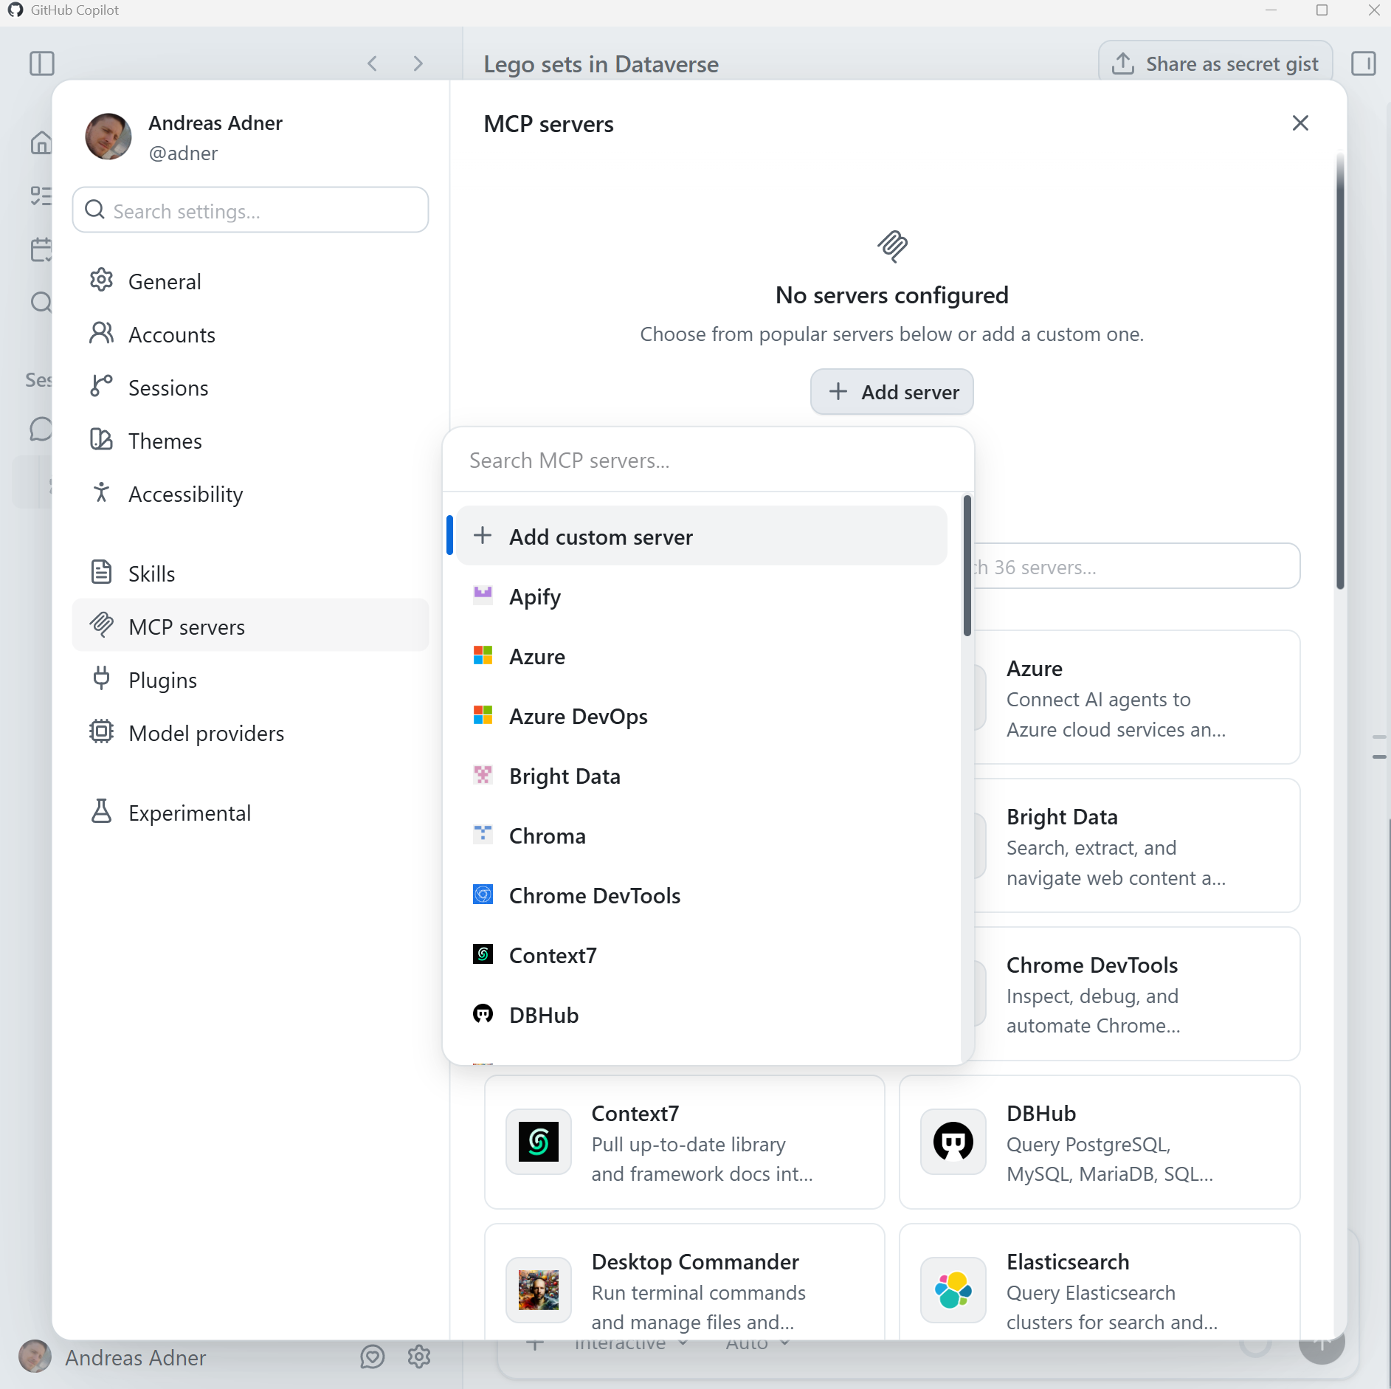Click the Elasticsearch logo icon on its card
Image resolution: width=1391 pixels, height=1389 pixels.
(953, 1290)
